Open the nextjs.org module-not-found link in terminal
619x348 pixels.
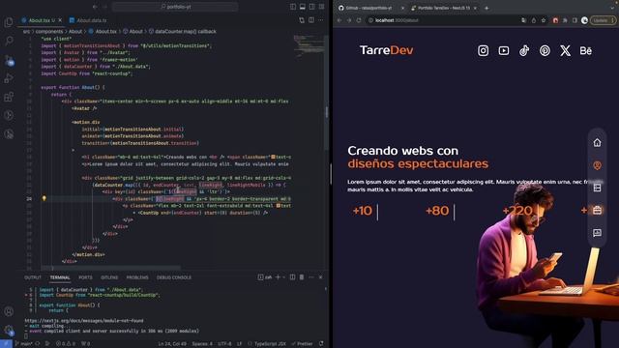(84, 321)
